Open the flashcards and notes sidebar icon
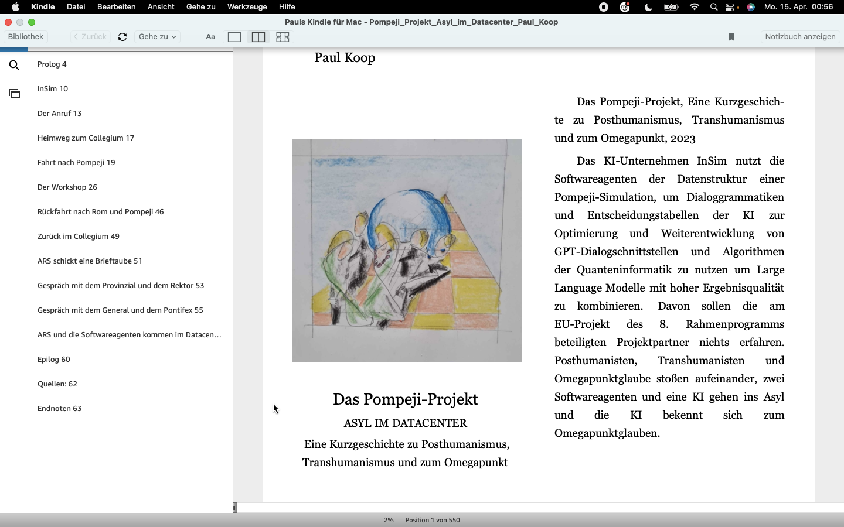Image resolution: width=844 pixels, height=527 pixels. click(x=14, y=93)
